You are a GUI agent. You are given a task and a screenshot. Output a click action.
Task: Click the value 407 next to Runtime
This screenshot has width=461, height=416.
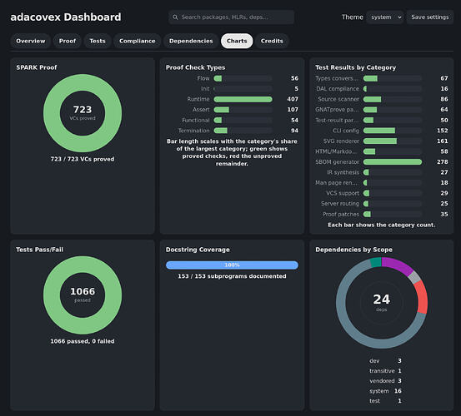coord(293,99)
